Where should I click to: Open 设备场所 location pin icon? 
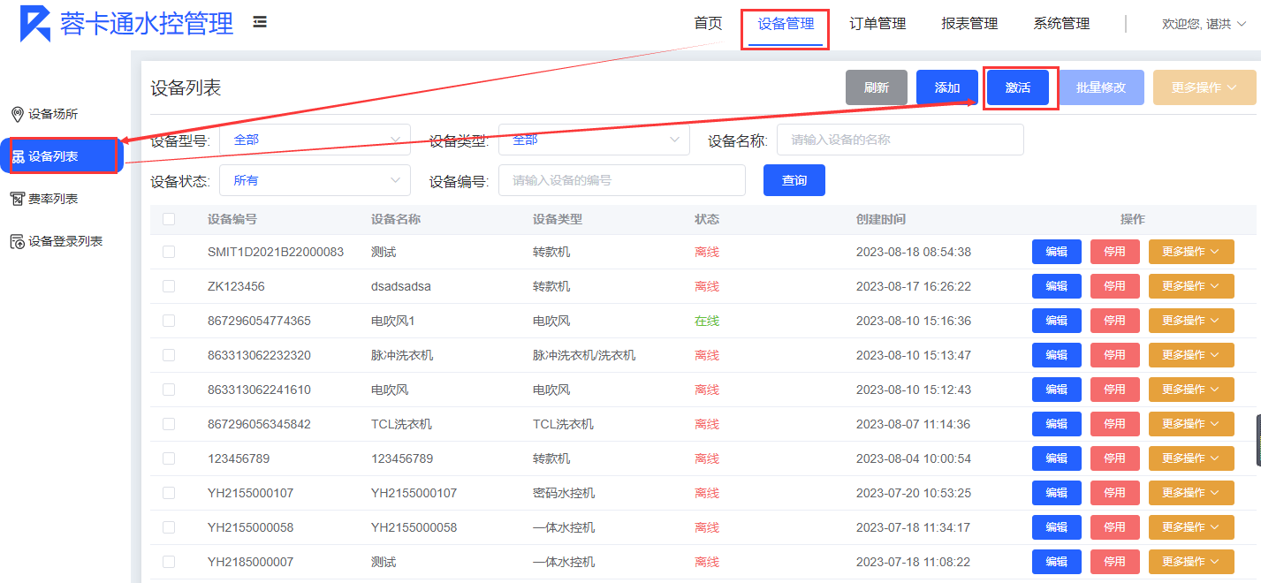click(x=17, y=114)
